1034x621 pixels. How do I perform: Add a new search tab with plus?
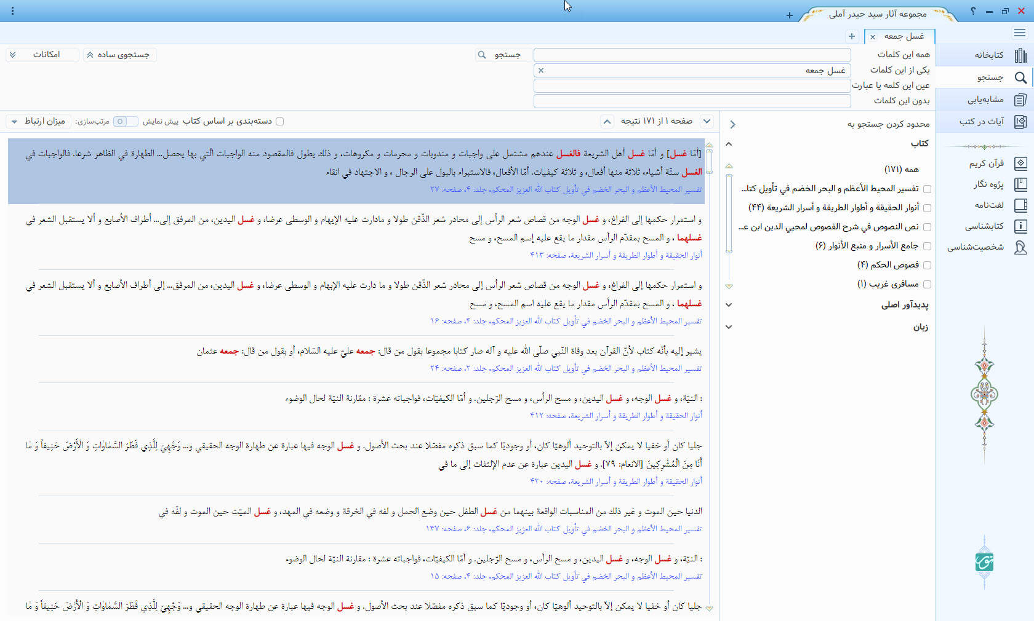tap(852, 37)
